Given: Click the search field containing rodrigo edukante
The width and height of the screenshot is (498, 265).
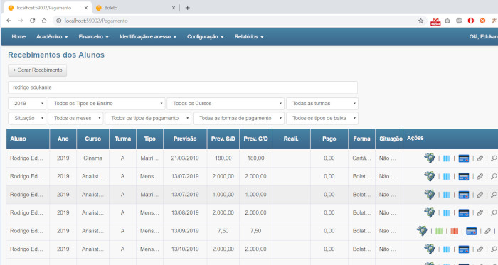Looking at the screenshot, I should (183, 87).
